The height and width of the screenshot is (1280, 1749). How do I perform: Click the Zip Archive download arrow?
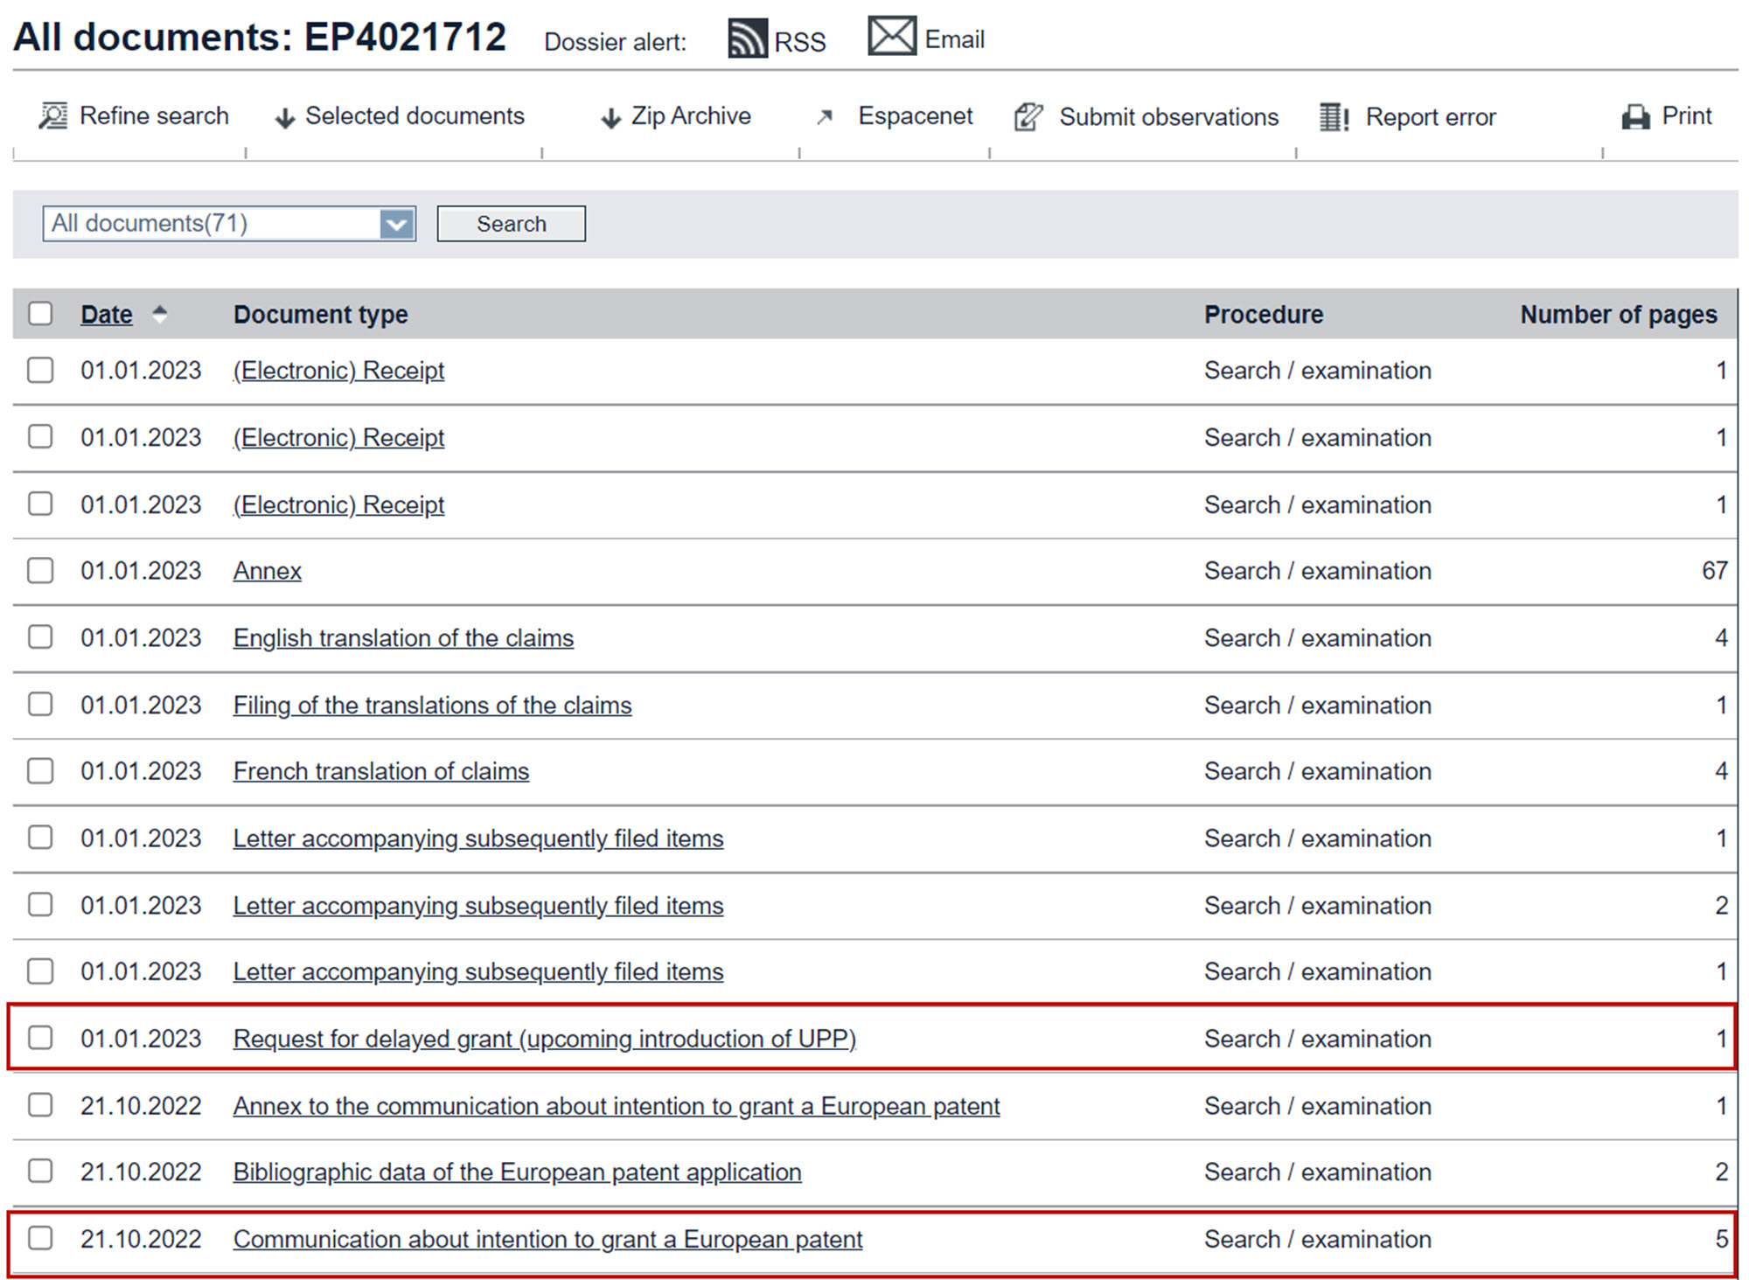(x=610, y=117)
